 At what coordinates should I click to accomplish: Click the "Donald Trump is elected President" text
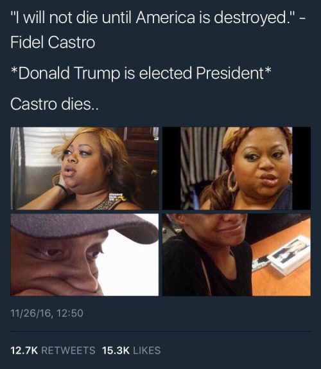(141, 73)
